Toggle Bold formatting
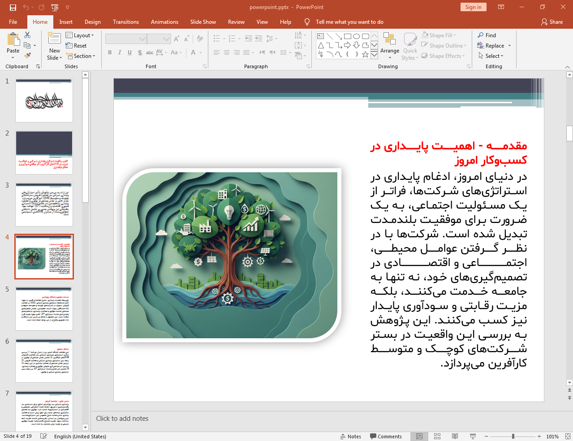573x441 pixels. click(x=110, y=52)
